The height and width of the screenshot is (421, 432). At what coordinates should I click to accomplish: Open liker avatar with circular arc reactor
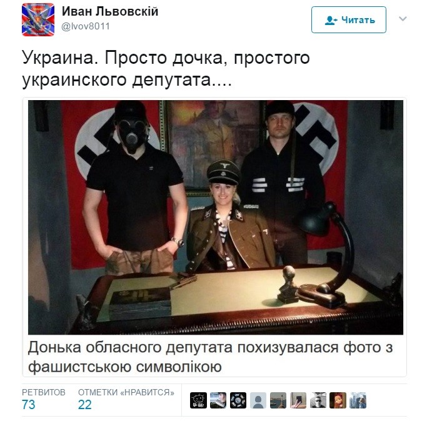(x=238, y=400)
